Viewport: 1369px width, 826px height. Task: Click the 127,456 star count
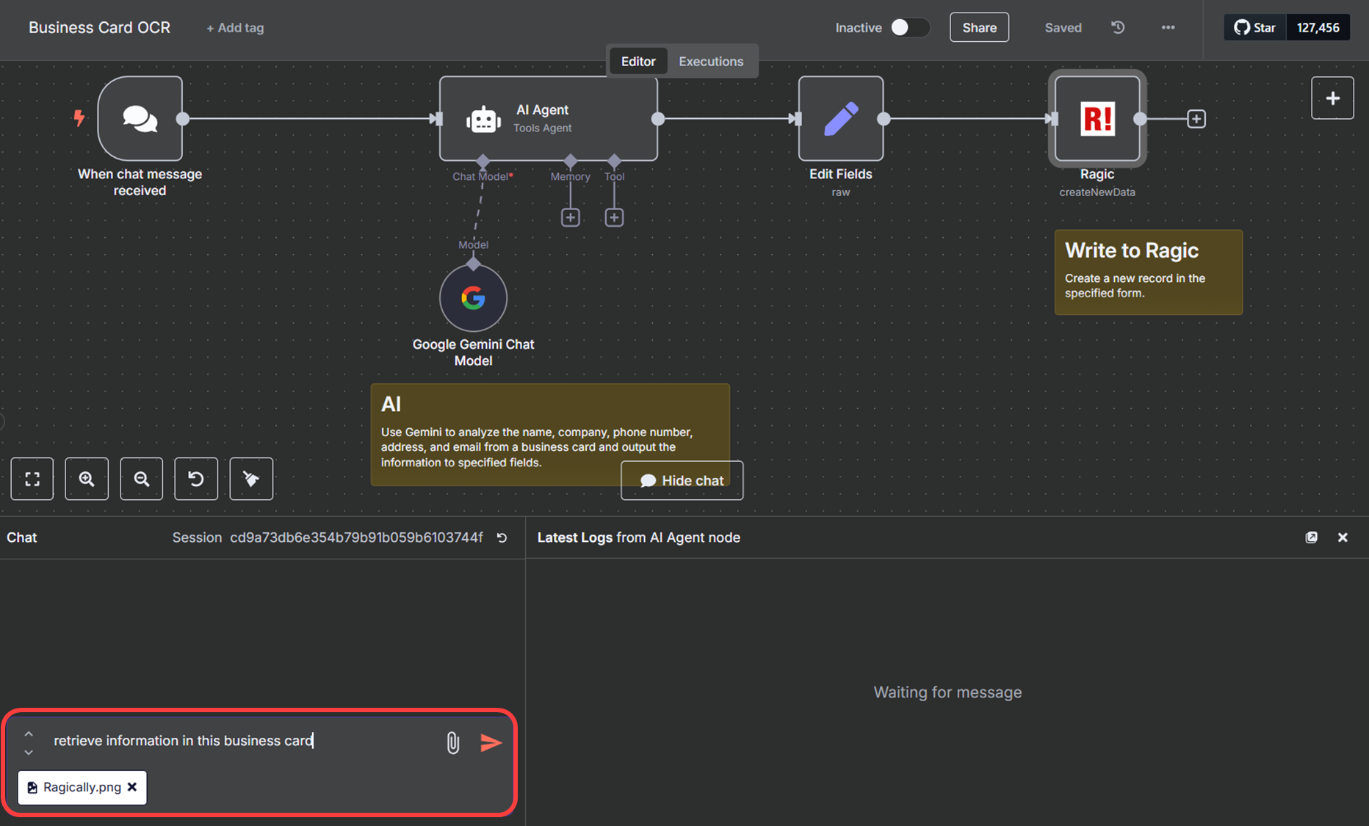(x=1318, y=27)
